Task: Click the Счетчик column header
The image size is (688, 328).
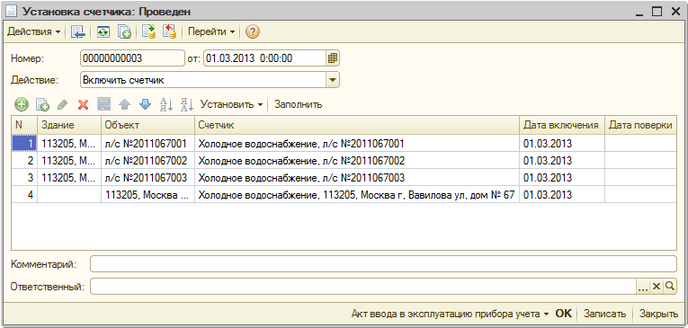Action: [357, 125]
